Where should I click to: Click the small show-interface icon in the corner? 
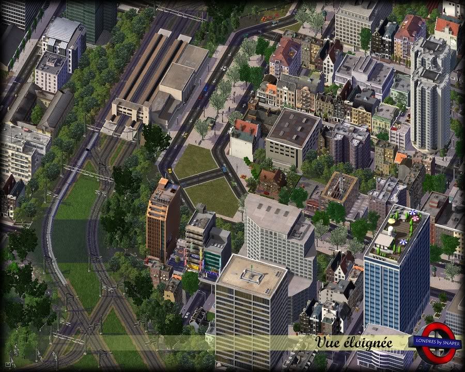coord(7,364)
